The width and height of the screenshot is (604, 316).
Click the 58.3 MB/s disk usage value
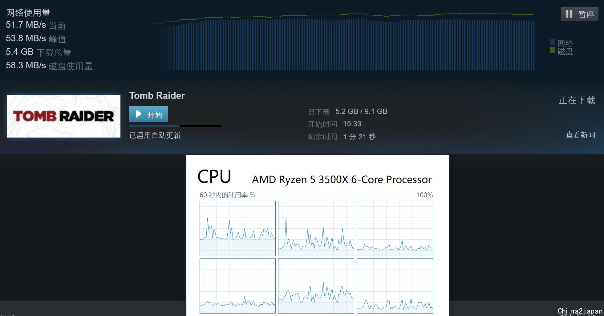click(26, 66)
